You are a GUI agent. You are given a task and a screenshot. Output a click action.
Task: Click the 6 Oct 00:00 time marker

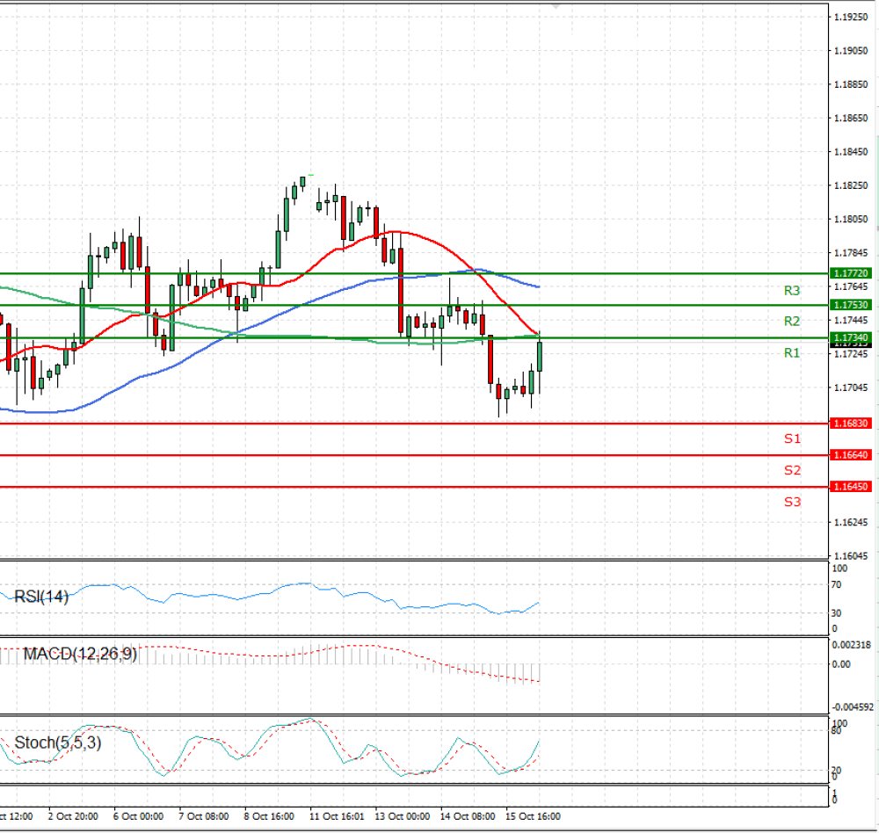point(138,816)
